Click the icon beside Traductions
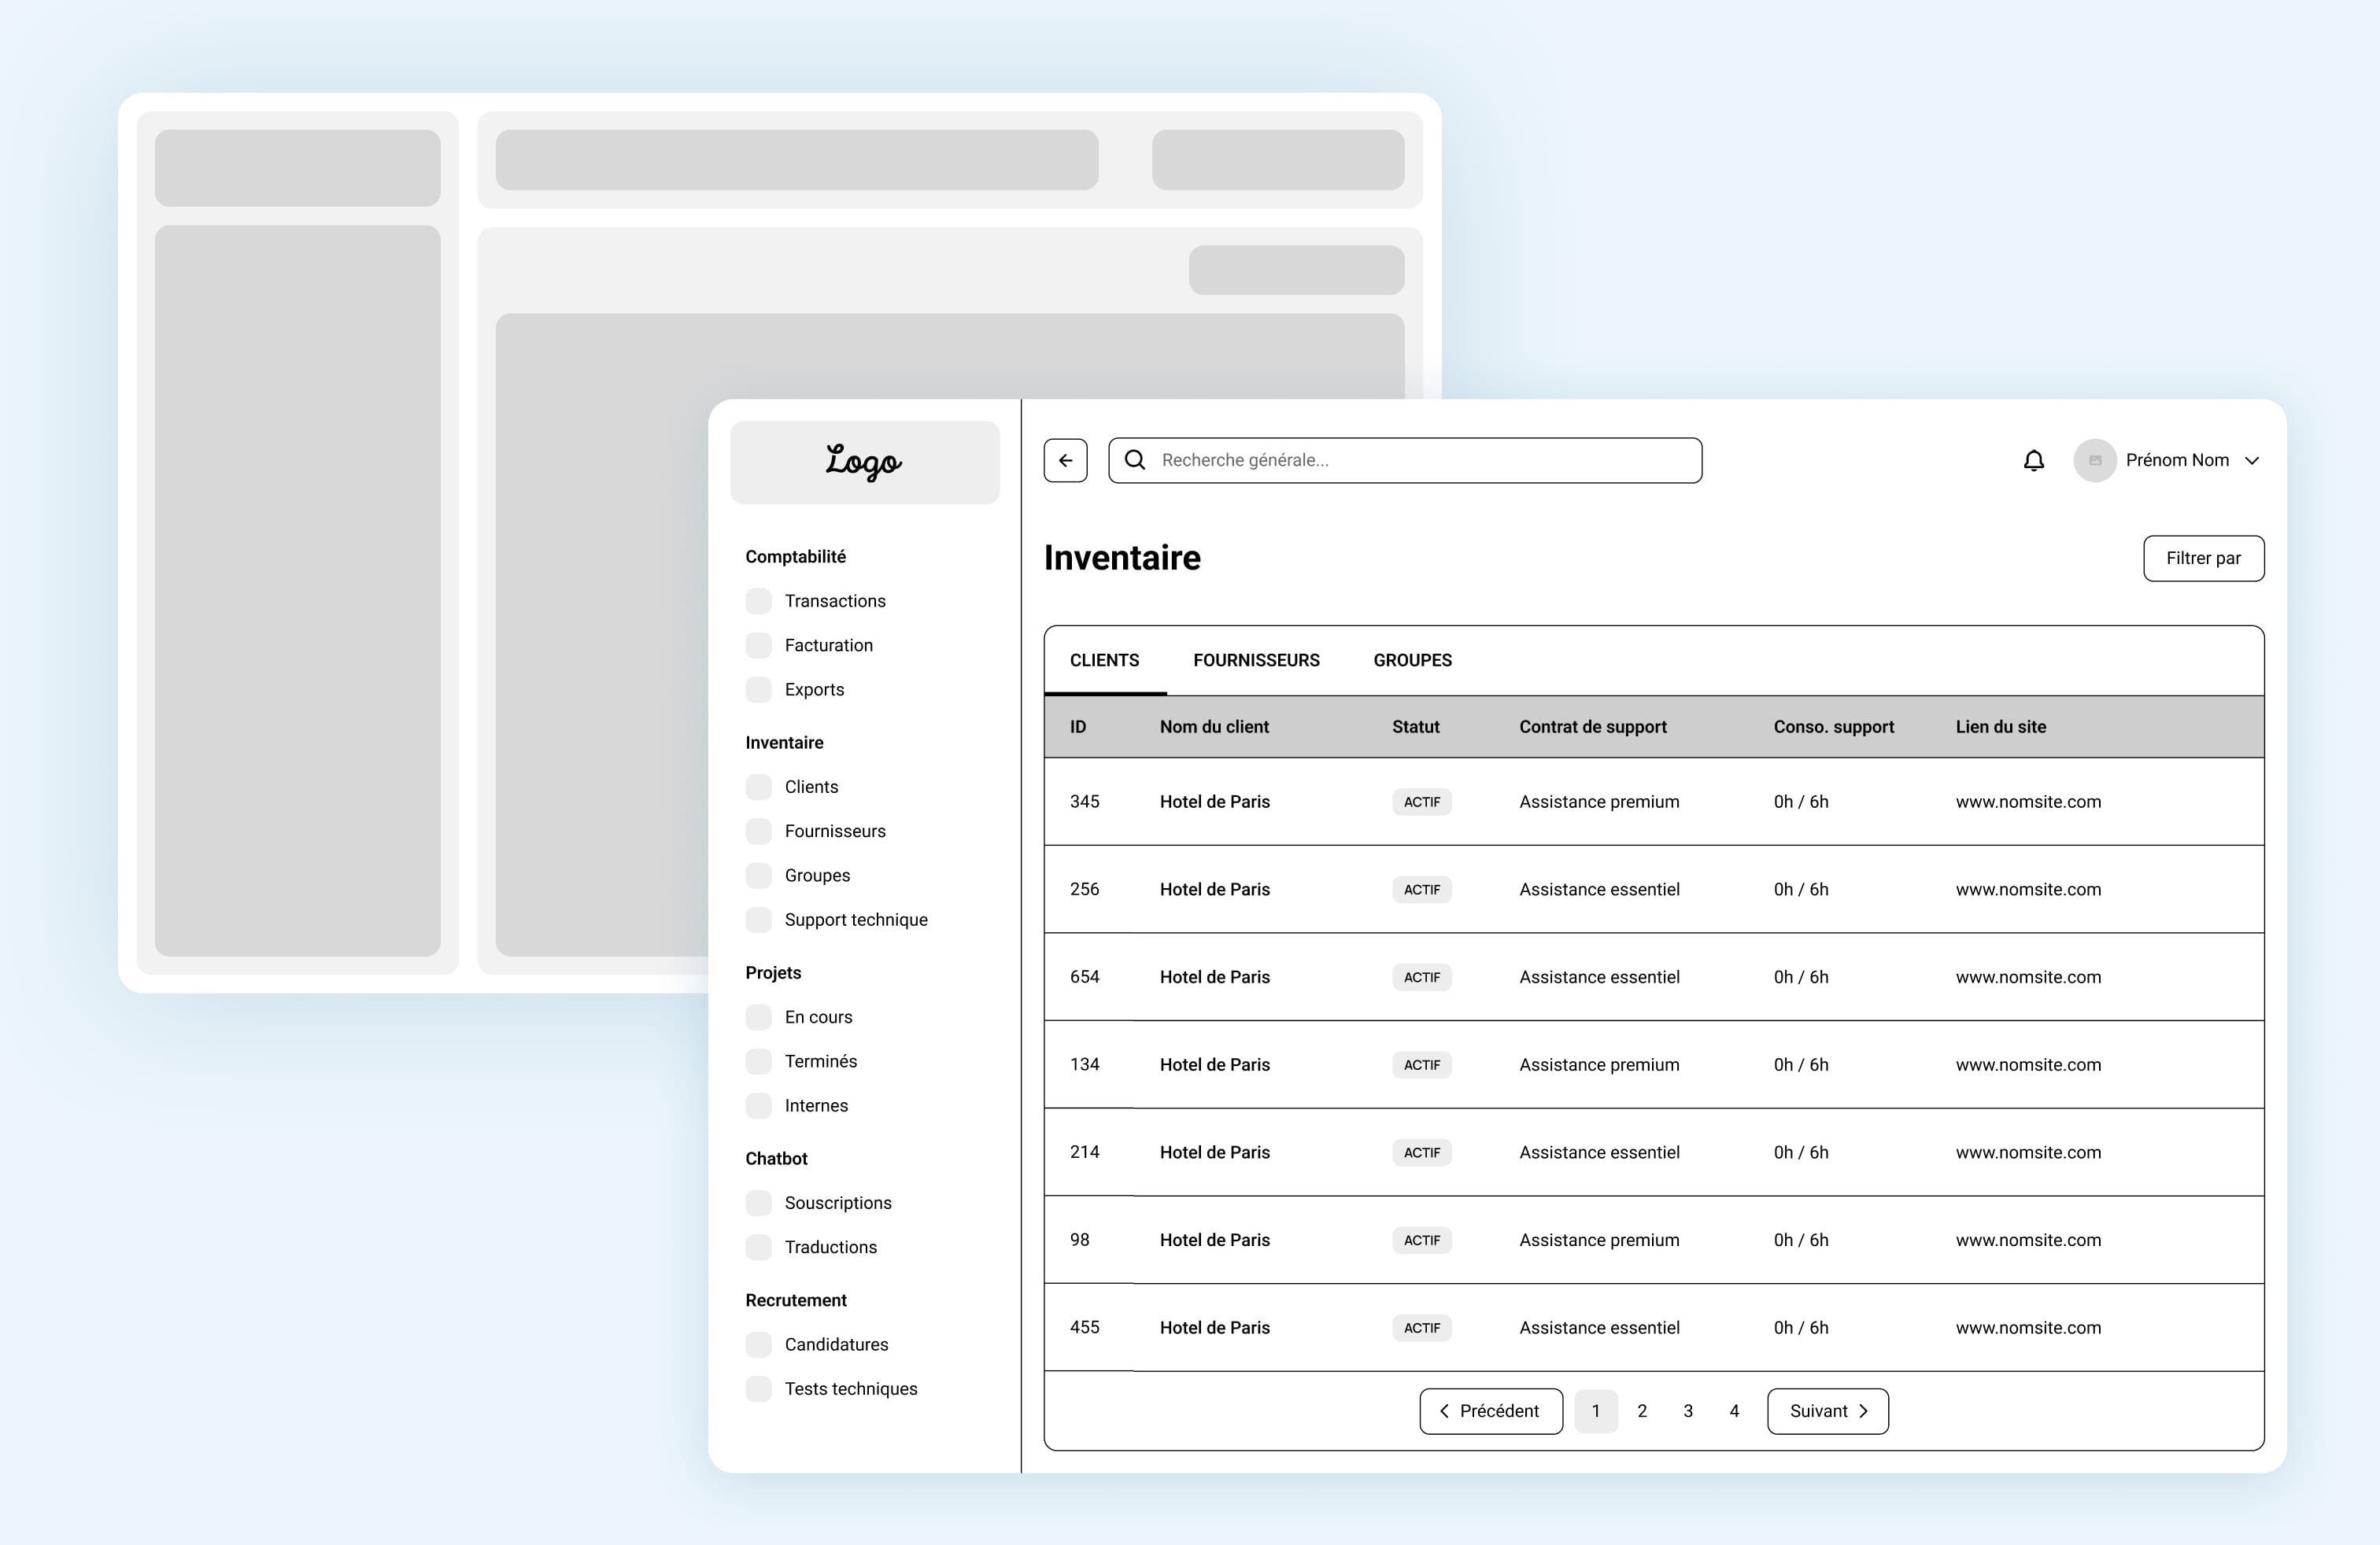Image resolution: width=2380 pixels, height=1545 pixels. click(x=759, y=1247)
